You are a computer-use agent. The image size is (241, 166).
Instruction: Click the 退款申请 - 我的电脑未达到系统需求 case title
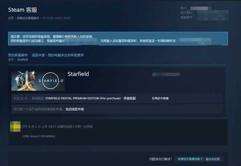[57, 55]
